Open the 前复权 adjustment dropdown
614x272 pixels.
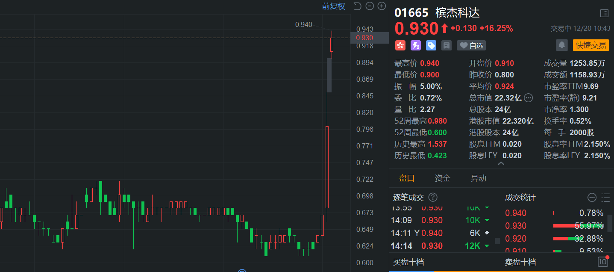[x=333, y=6]
